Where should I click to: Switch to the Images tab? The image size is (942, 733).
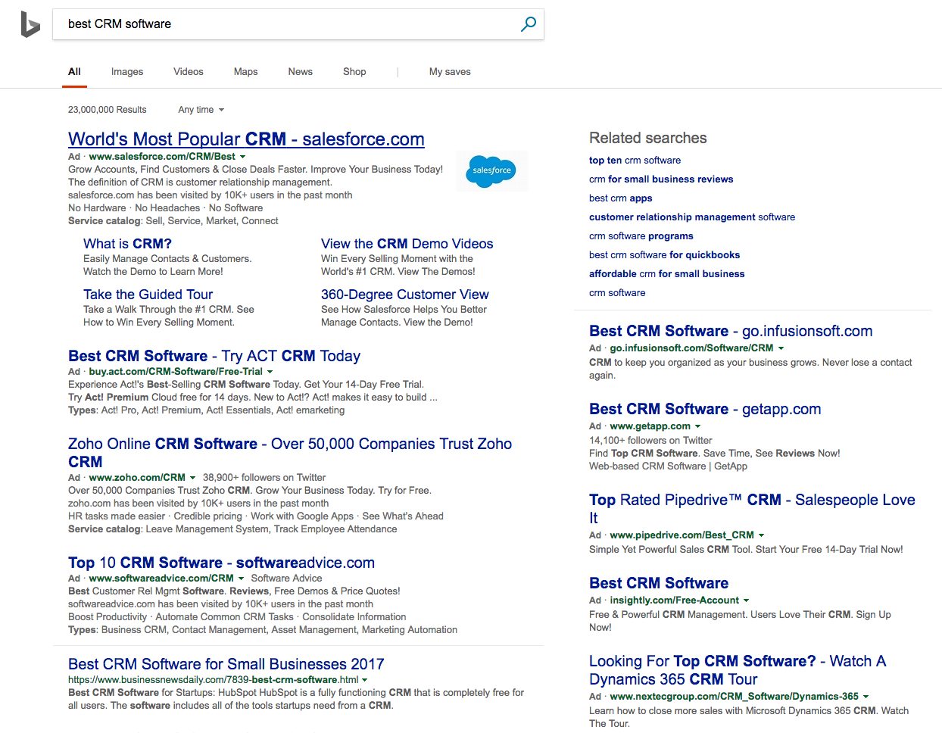click(x=126, y=71)
